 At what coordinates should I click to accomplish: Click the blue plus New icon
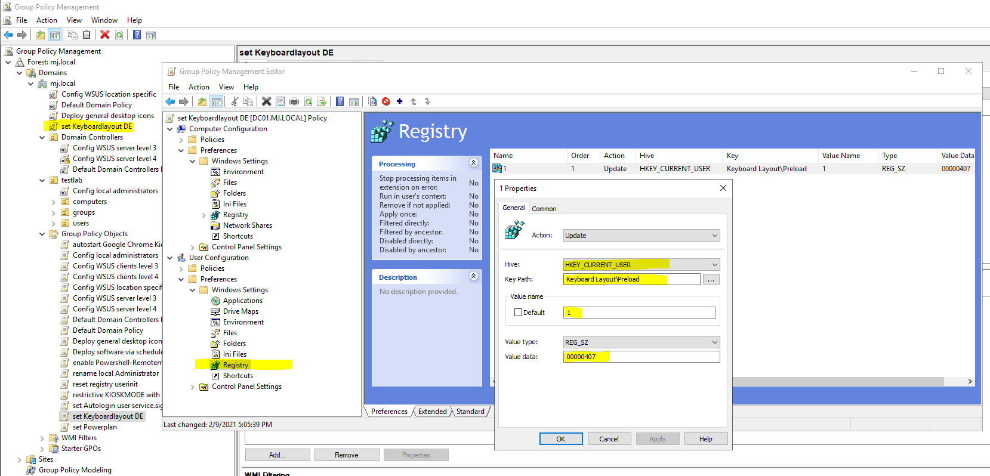pos(400,101)
